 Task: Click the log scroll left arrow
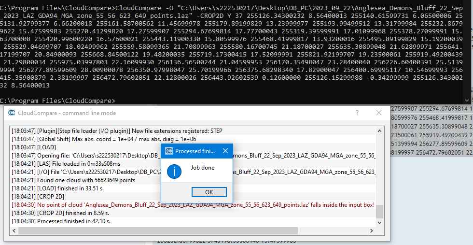click(x=14, y=231)
